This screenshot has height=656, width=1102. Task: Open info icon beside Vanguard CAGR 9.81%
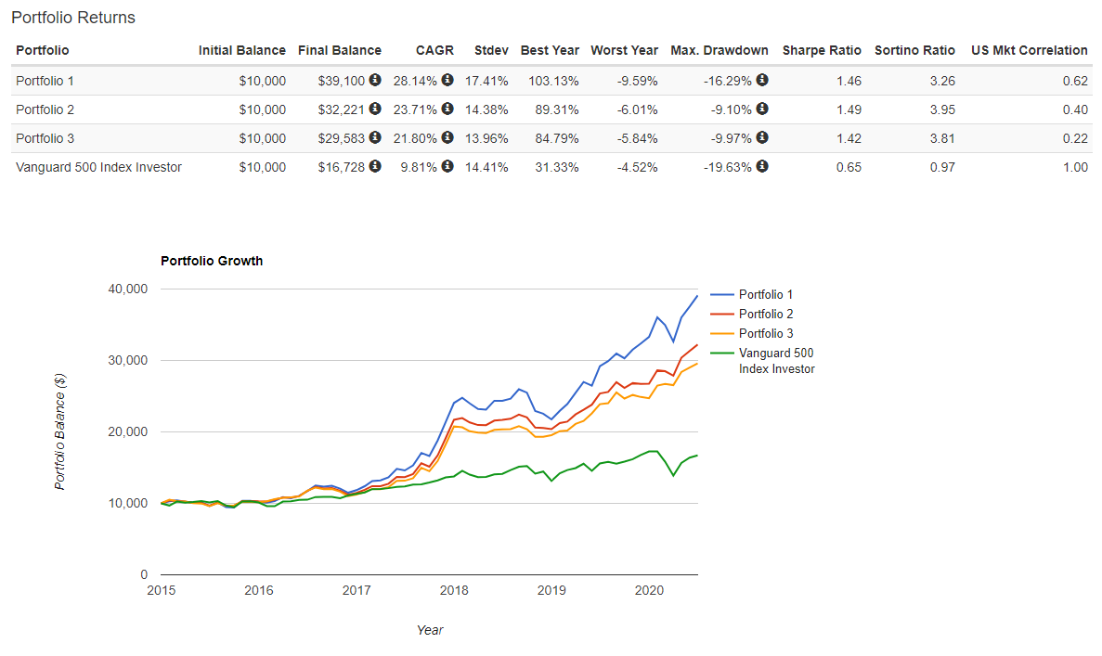(x=447, y=167)
